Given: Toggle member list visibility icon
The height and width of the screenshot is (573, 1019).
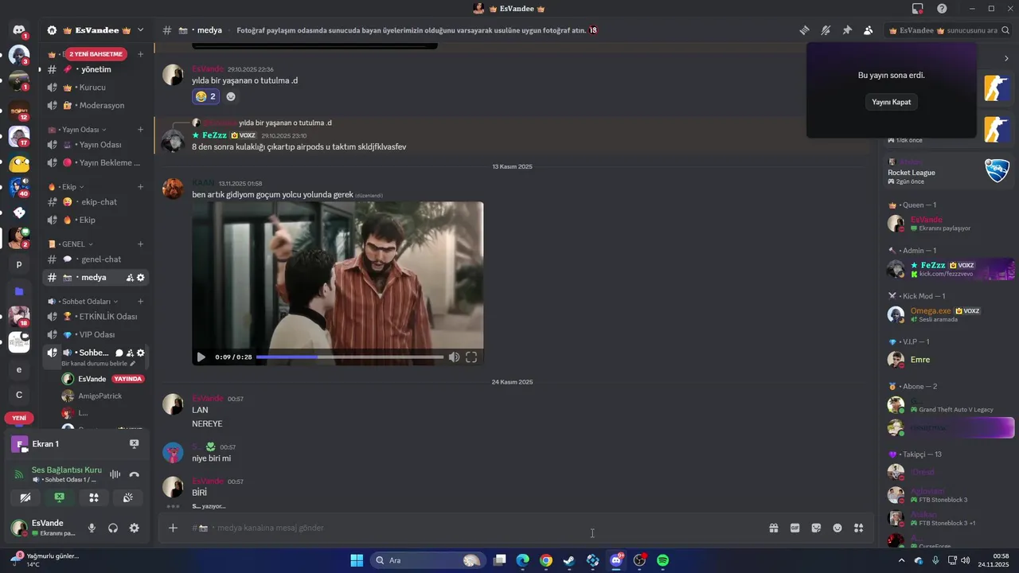Looking at the screenshot, I should tap(868, 30).
